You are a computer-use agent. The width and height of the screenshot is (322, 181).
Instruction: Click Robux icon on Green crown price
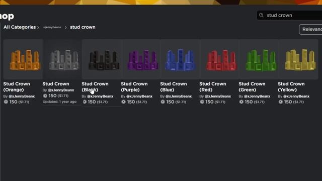(241, 102)
